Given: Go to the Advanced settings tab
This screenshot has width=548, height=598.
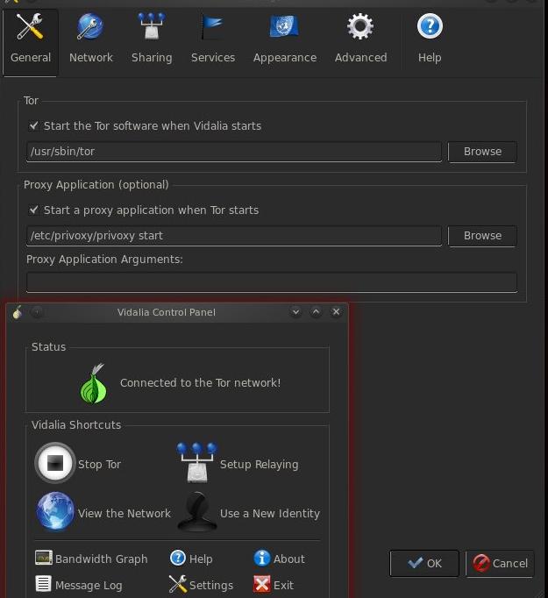Looking at the screenshot, I should click(x=360, y=39).
